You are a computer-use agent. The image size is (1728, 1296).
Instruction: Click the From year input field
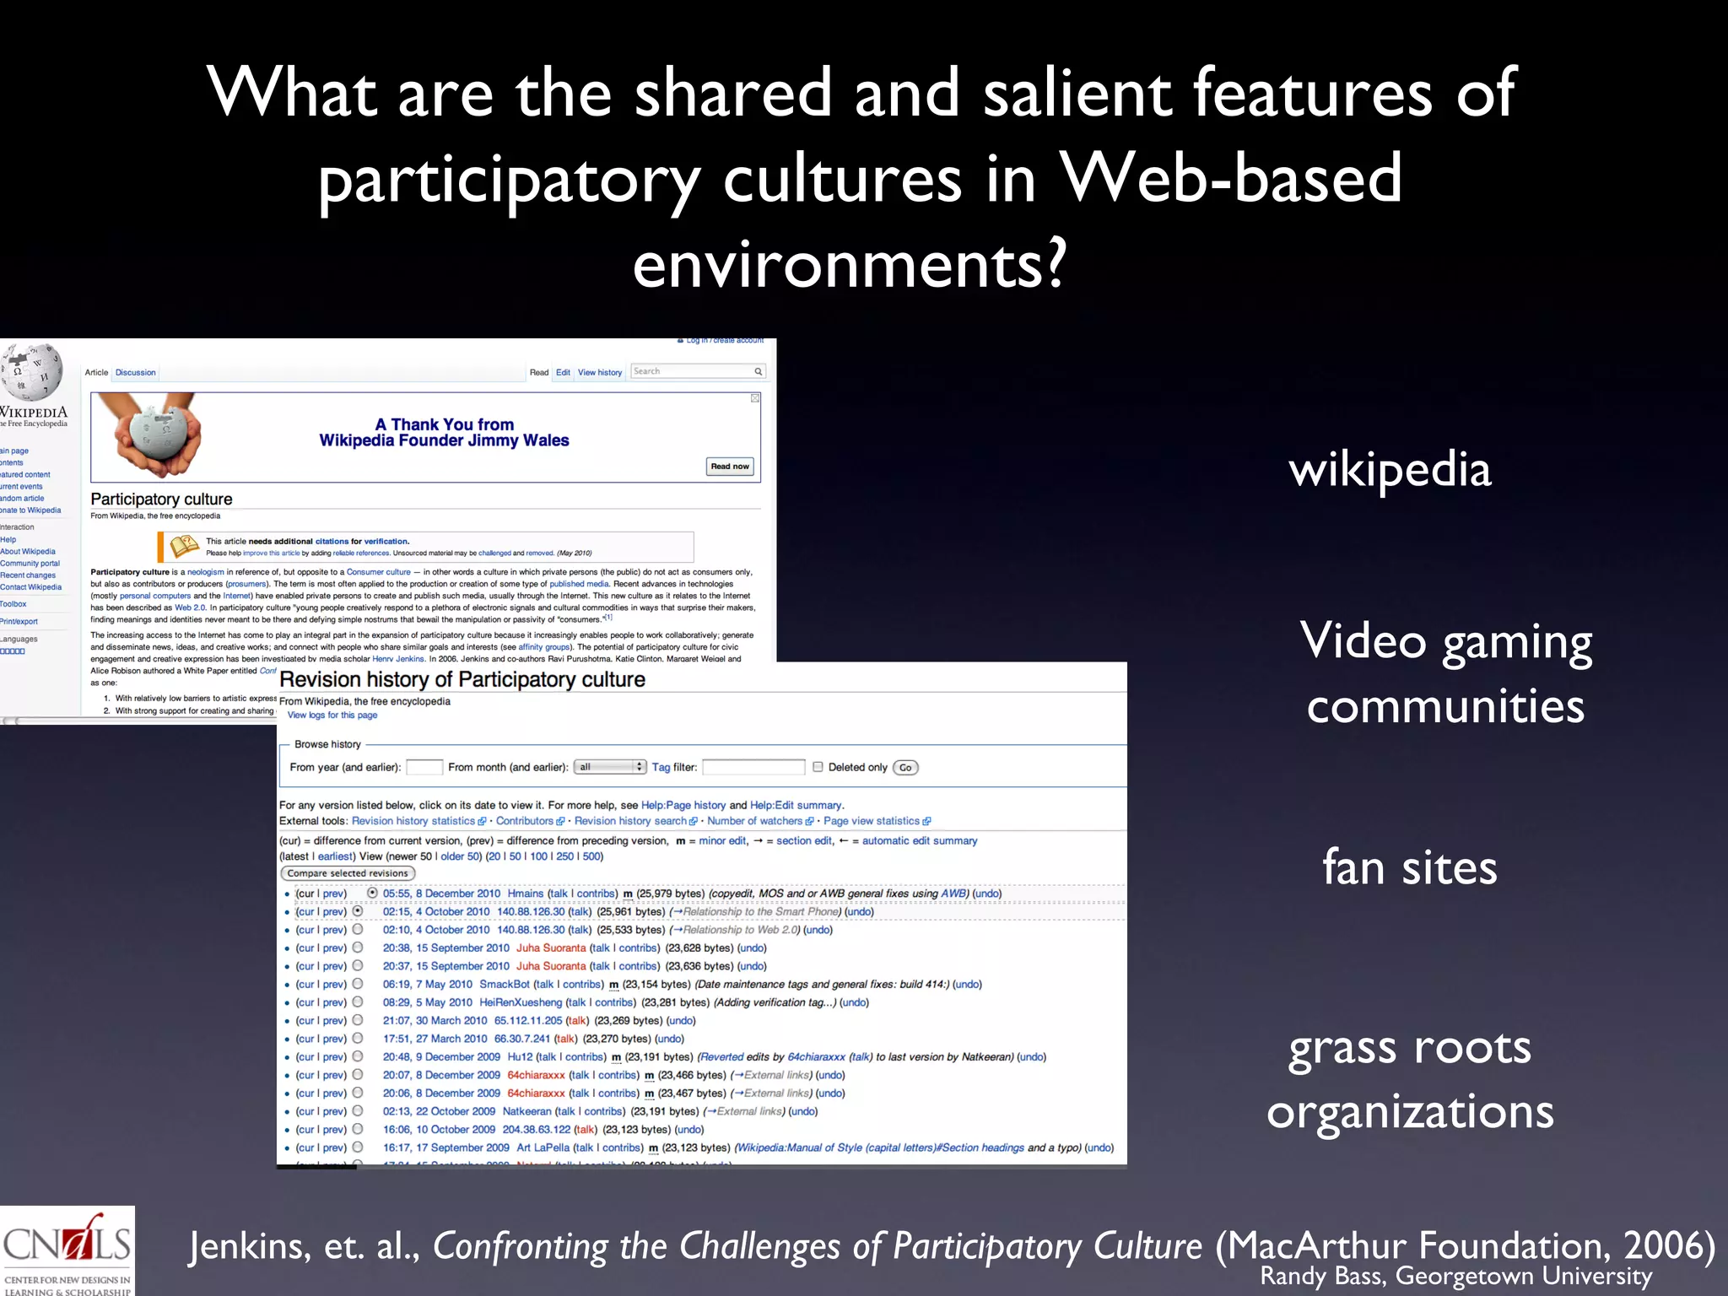pos(424,767)
